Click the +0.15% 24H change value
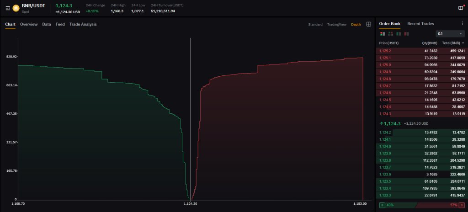 [x=91, y=11]
